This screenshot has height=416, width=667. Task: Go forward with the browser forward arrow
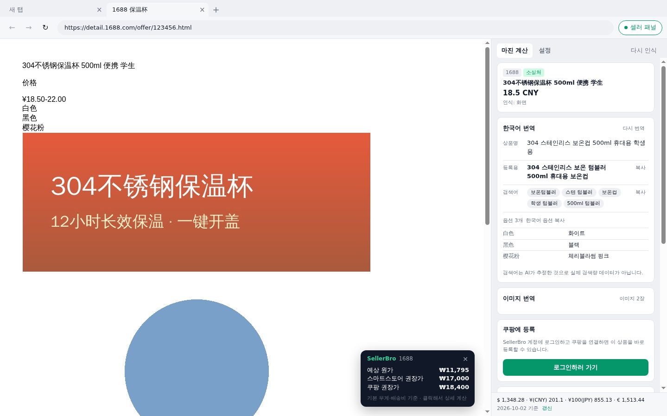tap(29, 28)
